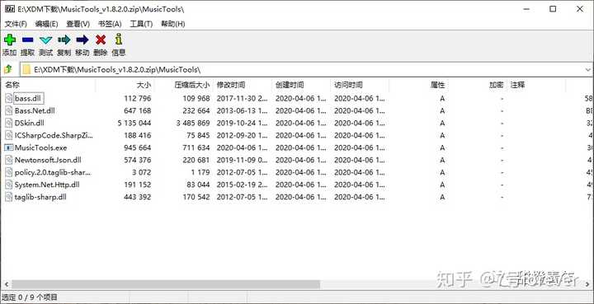The width and height of the screenshot is (594, 304).
Task: Select the policy.2.0.taglib-shar... file name
Action: tap(53, 172)
